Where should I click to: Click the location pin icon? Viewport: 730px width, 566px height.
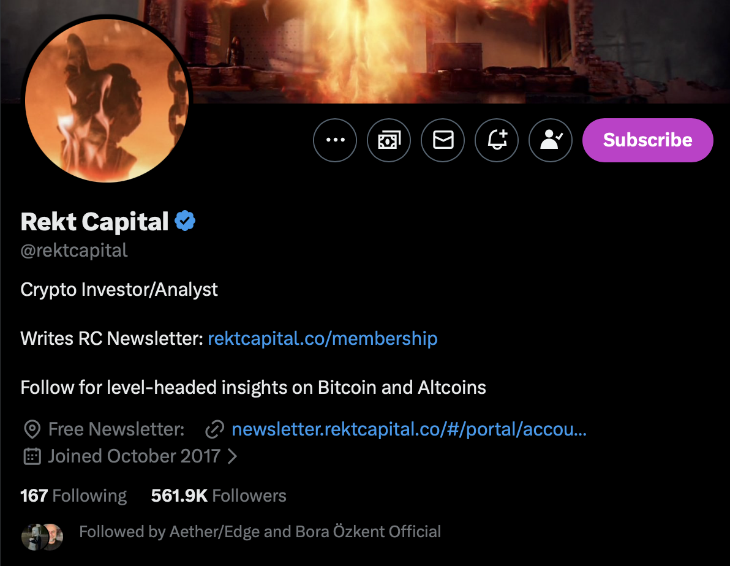(x=32, y=429)
